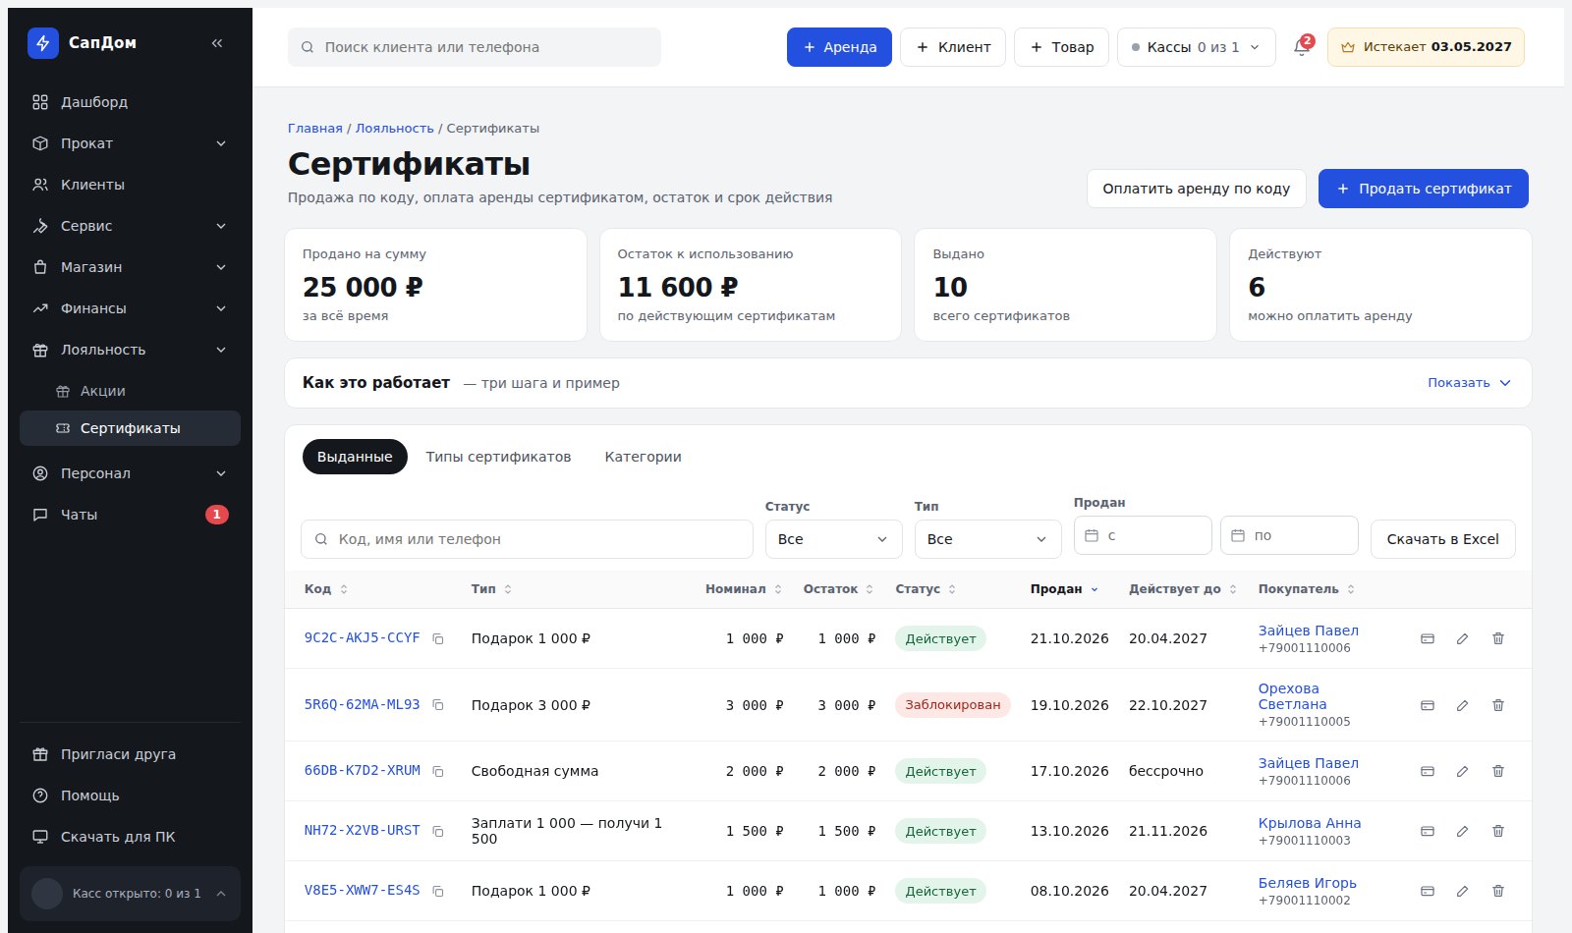Delete certificate 9C2C-AKJ5-CCYF trash icon
The width and height of the screenshot is (1572, 933).
(x=1498, y=638)
